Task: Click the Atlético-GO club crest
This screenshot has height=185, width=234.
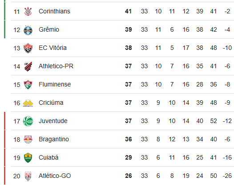Action: [28, 176]
